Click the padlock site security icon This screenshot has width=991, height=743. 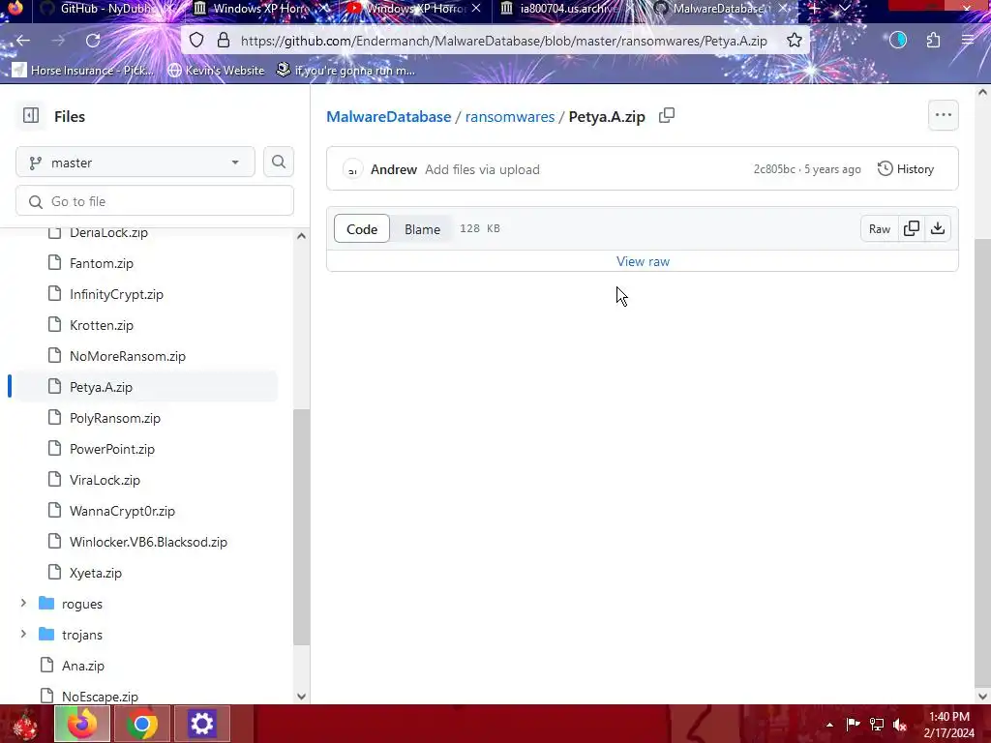[224, 41]
